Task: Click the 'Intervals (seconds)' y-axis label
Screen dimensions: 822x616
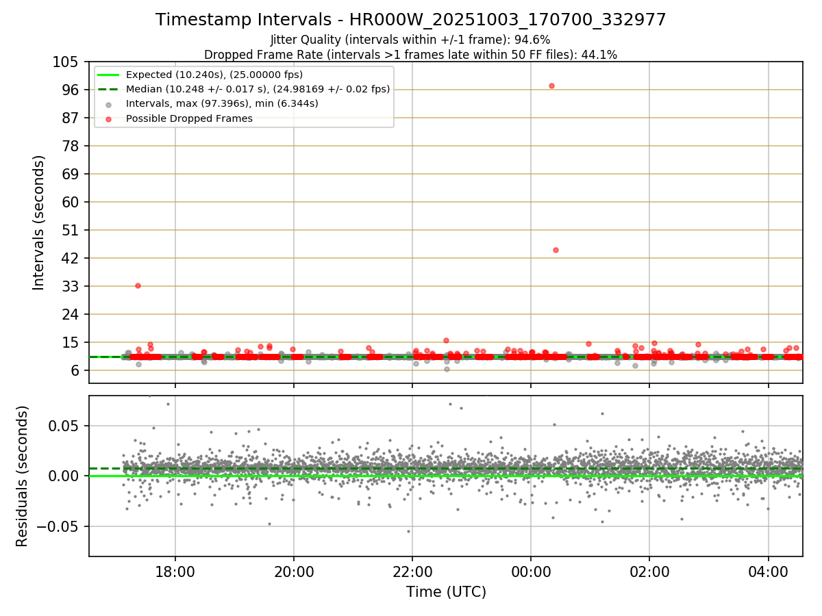Action: click(x=39, y=222)
